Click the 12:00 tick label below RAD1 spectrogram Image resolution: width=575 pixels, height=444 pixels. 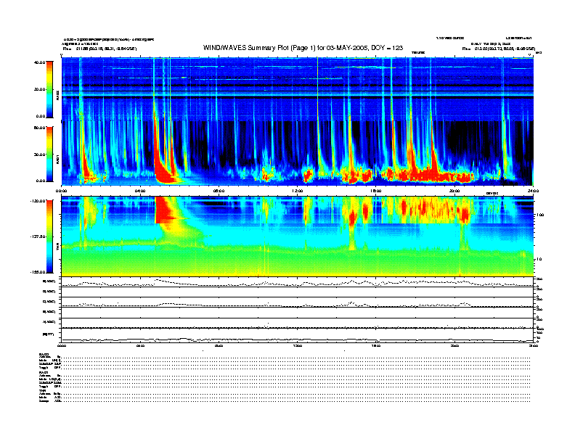tap(298, 191)
